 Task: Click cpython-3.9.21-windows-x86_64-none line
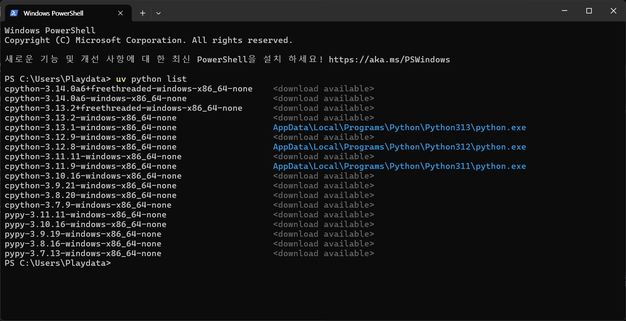[91, 185]
